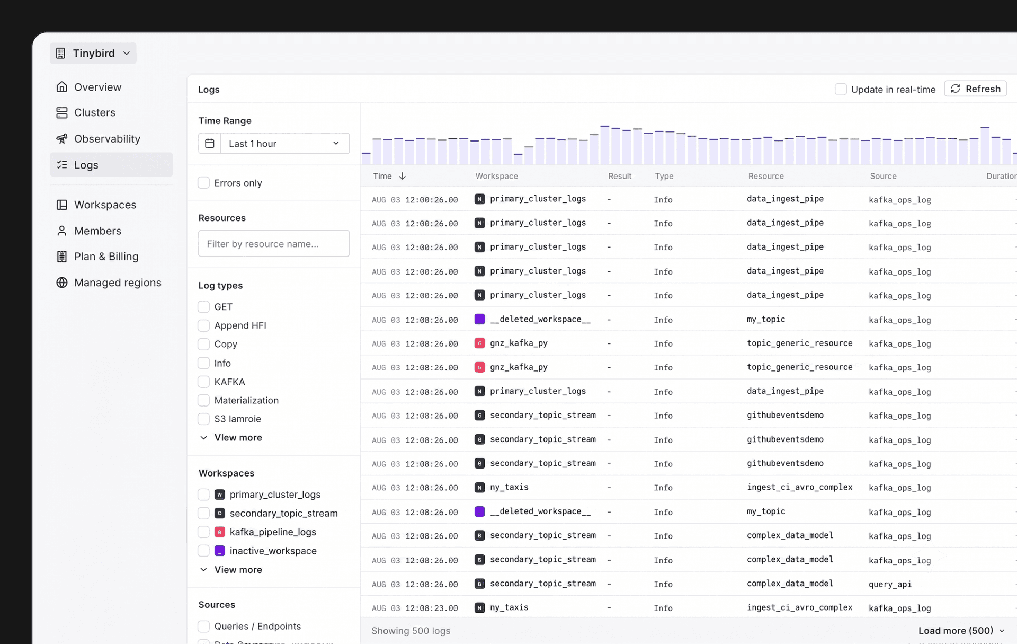1017x644 pixels.
Task: Check the S3 Iamroie log type
Action: click(x=203, y=419)
